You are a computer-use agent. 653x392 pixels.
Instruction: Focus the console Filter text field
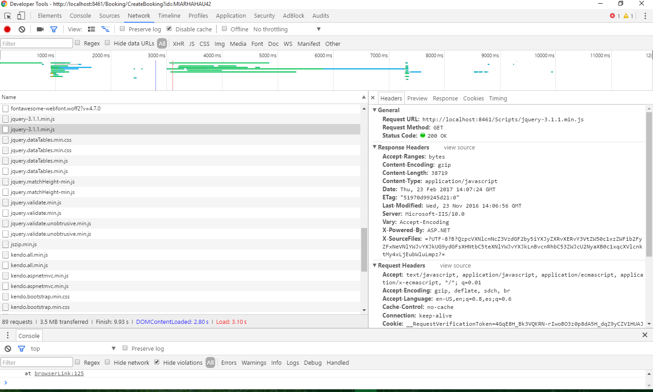click(x=36, y=362)
